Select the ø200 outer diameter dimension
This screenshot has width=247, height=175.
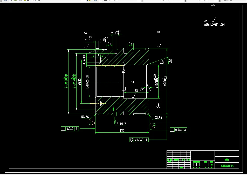(x=165, y=81)
